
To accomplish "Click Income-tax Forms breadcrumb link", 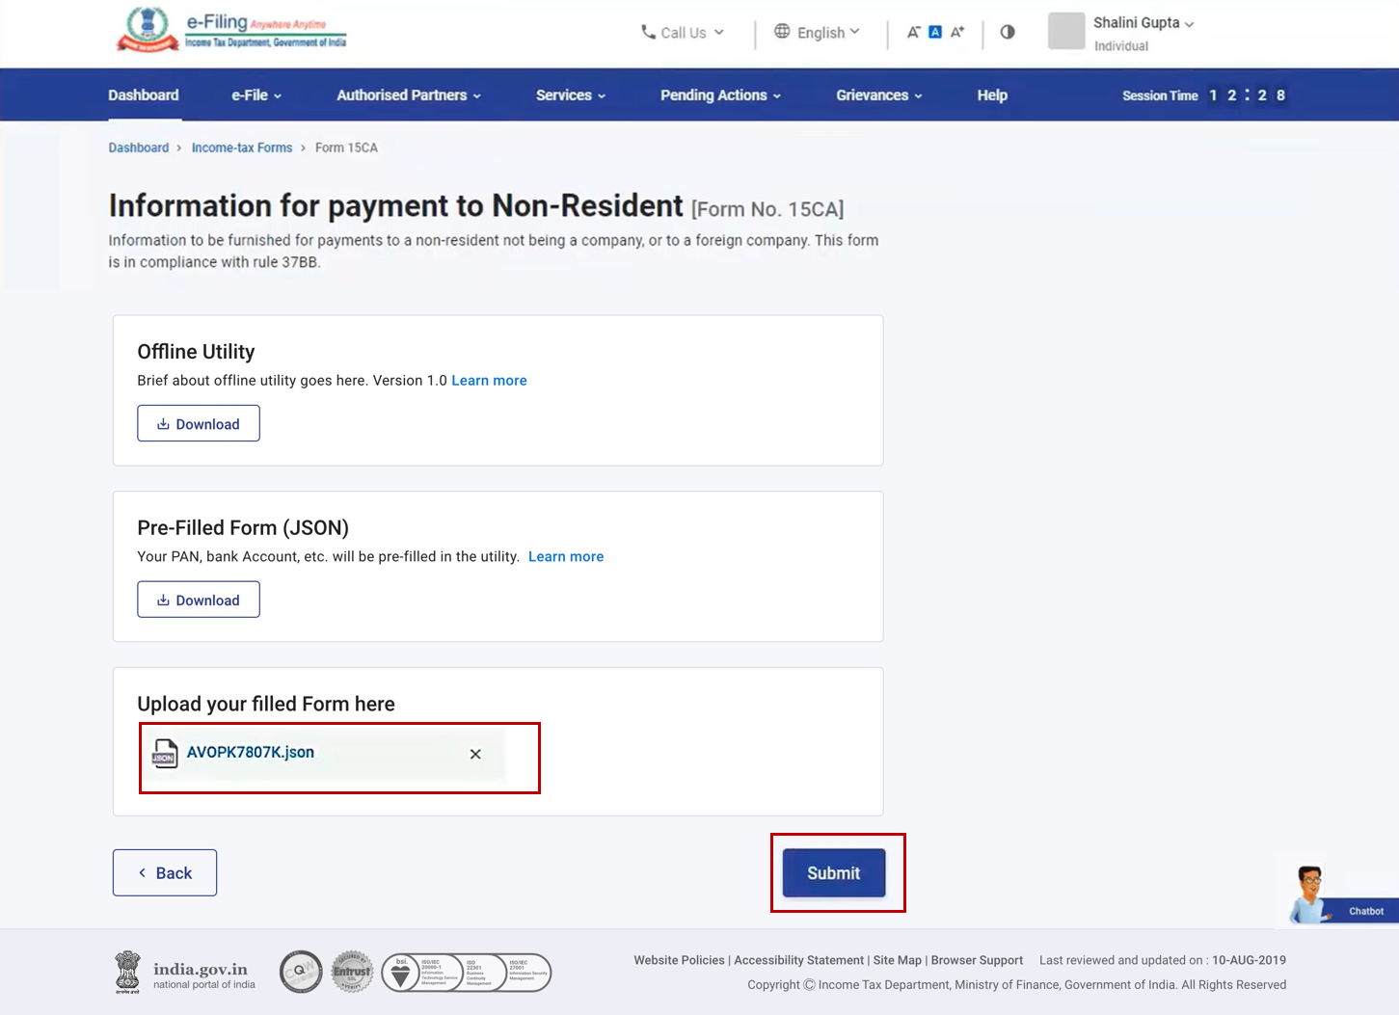I will click(241, 147).
